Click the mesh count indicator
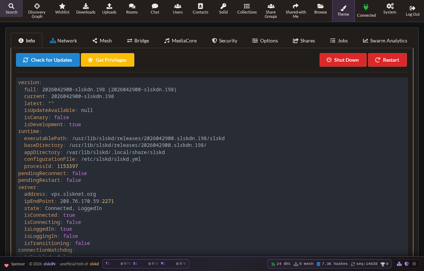The width and height of the screenshot is (424, 271). point(304,264)
